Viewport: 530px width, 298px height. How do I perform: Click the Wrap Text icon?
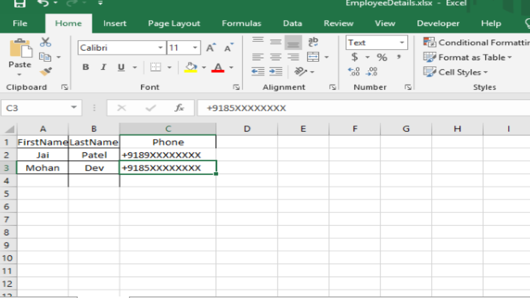(x=313, y=42)
